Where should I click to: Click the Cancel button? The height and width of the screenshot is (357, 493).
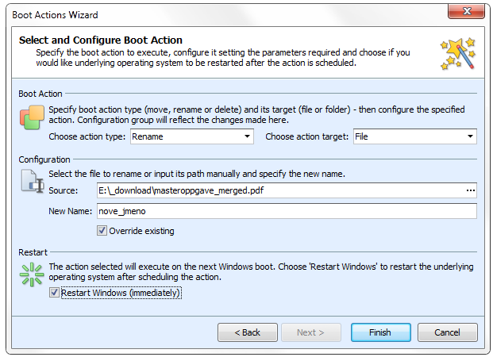[448, 332]
